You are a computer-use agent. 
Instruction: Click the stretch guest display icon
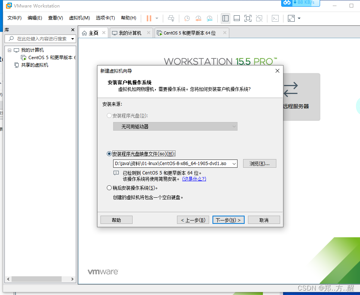click(291, 18)
